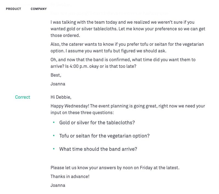Click the paragraph about the caterer
Screen dimensions: 219x194
(127, 47)
